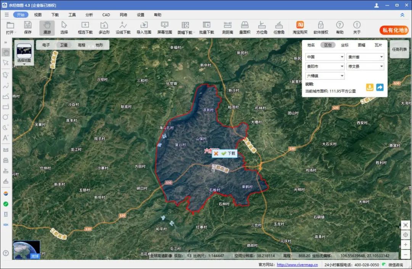Click the yellow download icon in region panel

pyautogui.click(x=369, y=87)
